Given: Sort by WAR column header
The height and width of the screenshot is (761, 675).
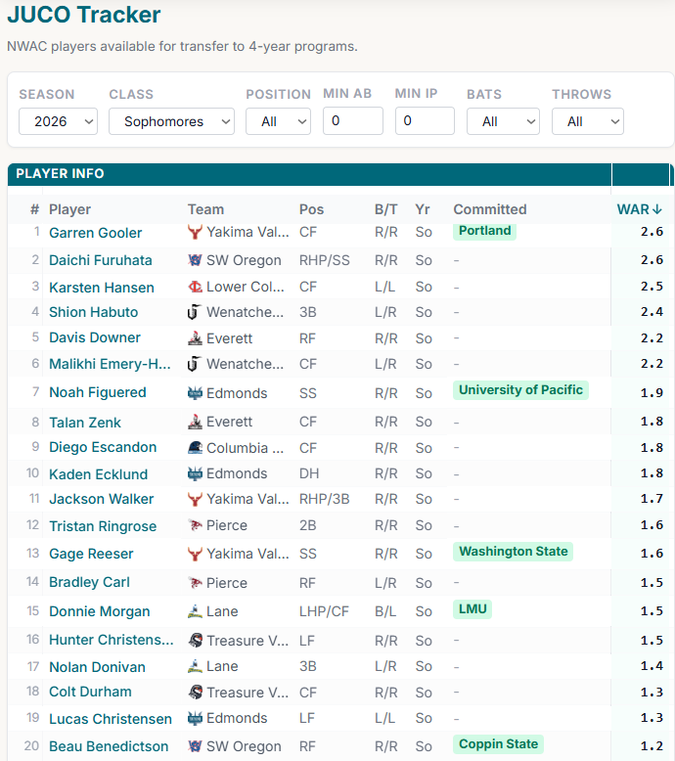Looking at the screenshot, I should (x=639, y=209).
